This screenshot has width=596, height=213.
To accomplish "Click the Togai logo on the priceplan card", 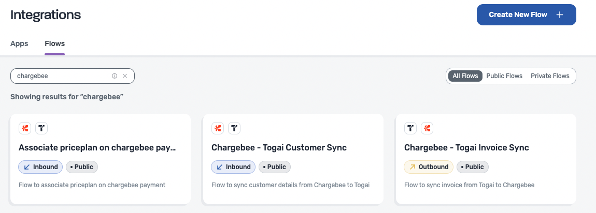I will click(x=41, y=128).
